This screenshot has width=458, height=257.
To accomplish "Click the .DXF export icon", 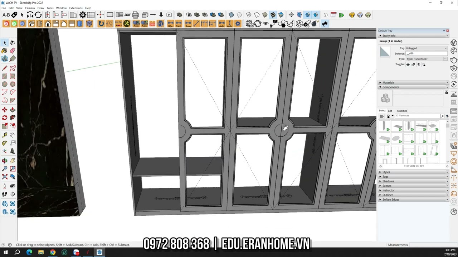I will point(127,15).
